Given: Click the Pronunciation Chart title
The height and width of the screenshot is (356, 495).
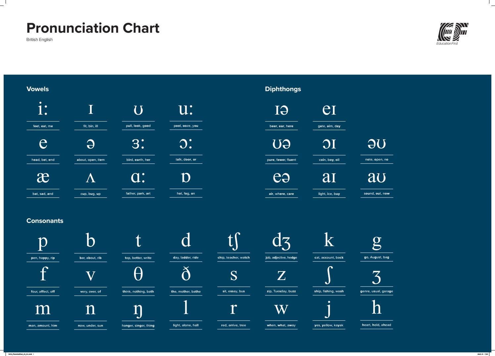Looking at the screenshot, I should [x=93, y=28].
